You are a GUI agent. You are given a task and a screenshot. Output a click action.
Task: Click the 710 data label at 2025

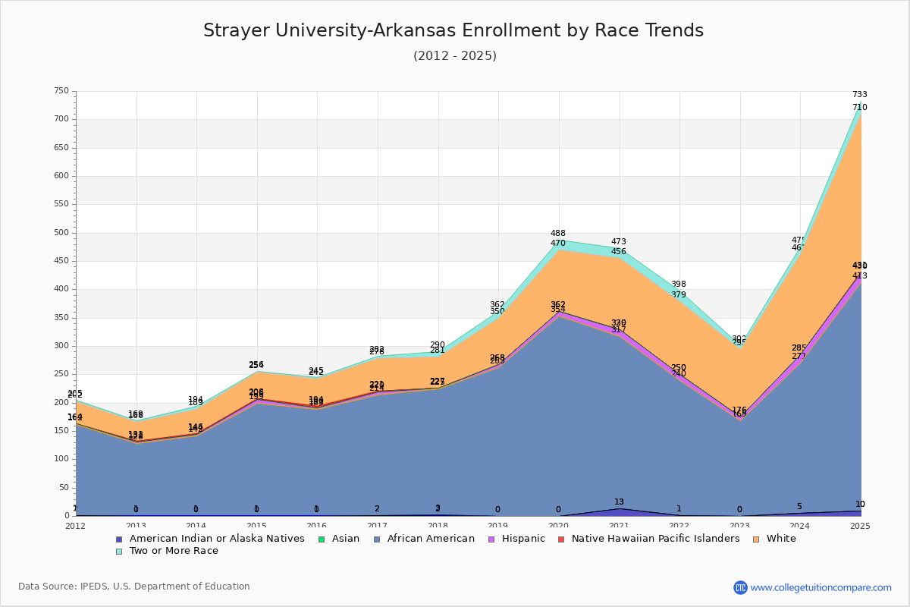pyautogui.click(x=859, y=108)
